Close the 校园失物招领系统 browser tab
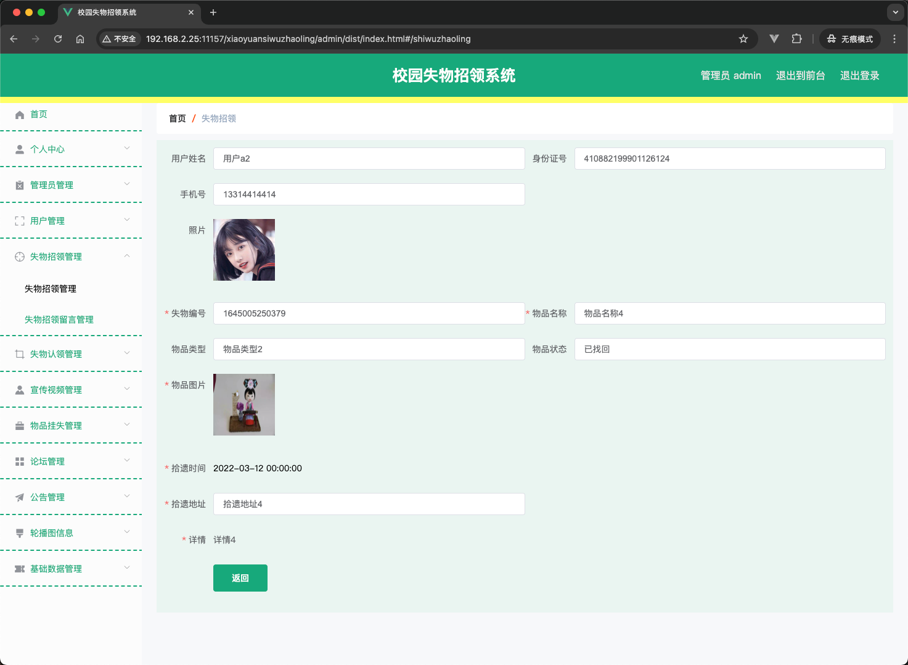Image resolution: width=908 pixels, height=665 pixels. (x=191, y=12)
